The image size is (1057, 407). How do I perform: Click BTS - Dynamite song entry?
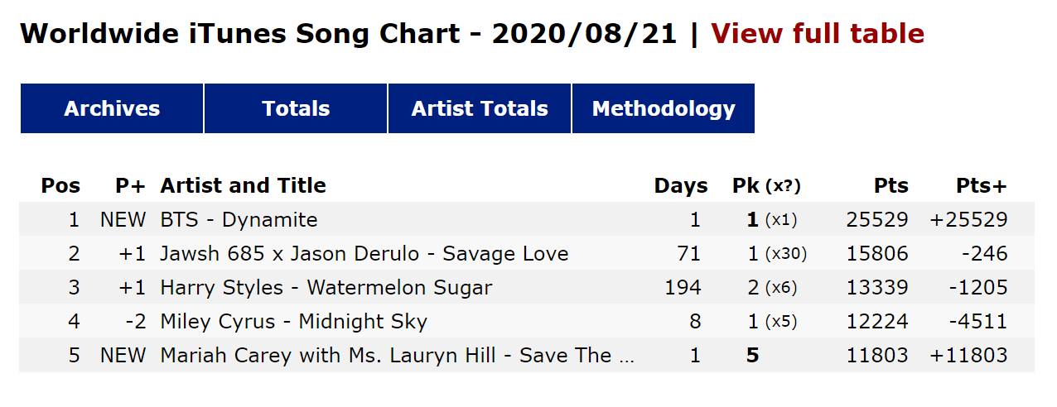click(x=239, y=220)
